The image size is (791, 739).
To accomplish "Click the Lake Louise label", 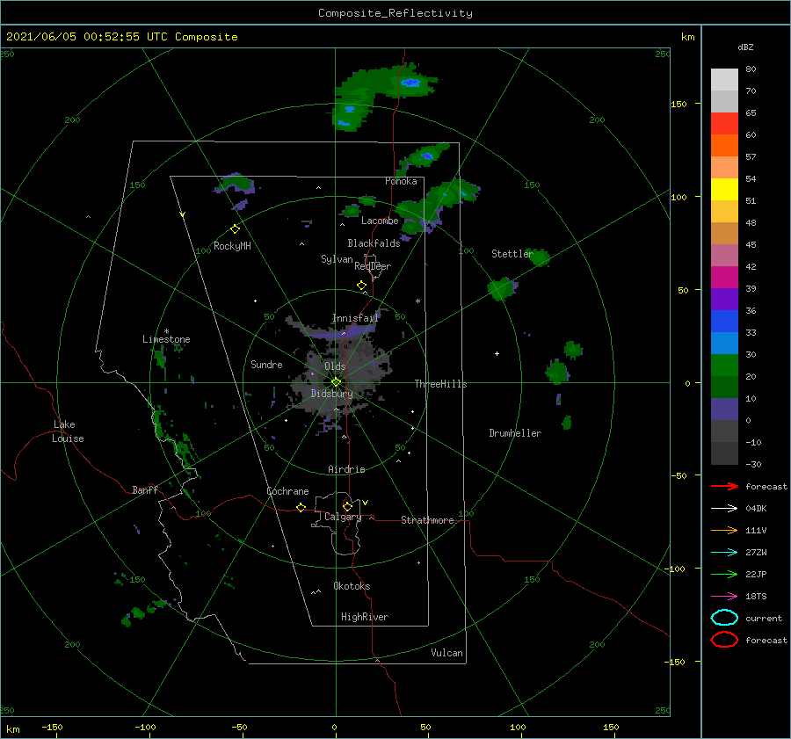I will pyautogui.click(x=68, y=431).
